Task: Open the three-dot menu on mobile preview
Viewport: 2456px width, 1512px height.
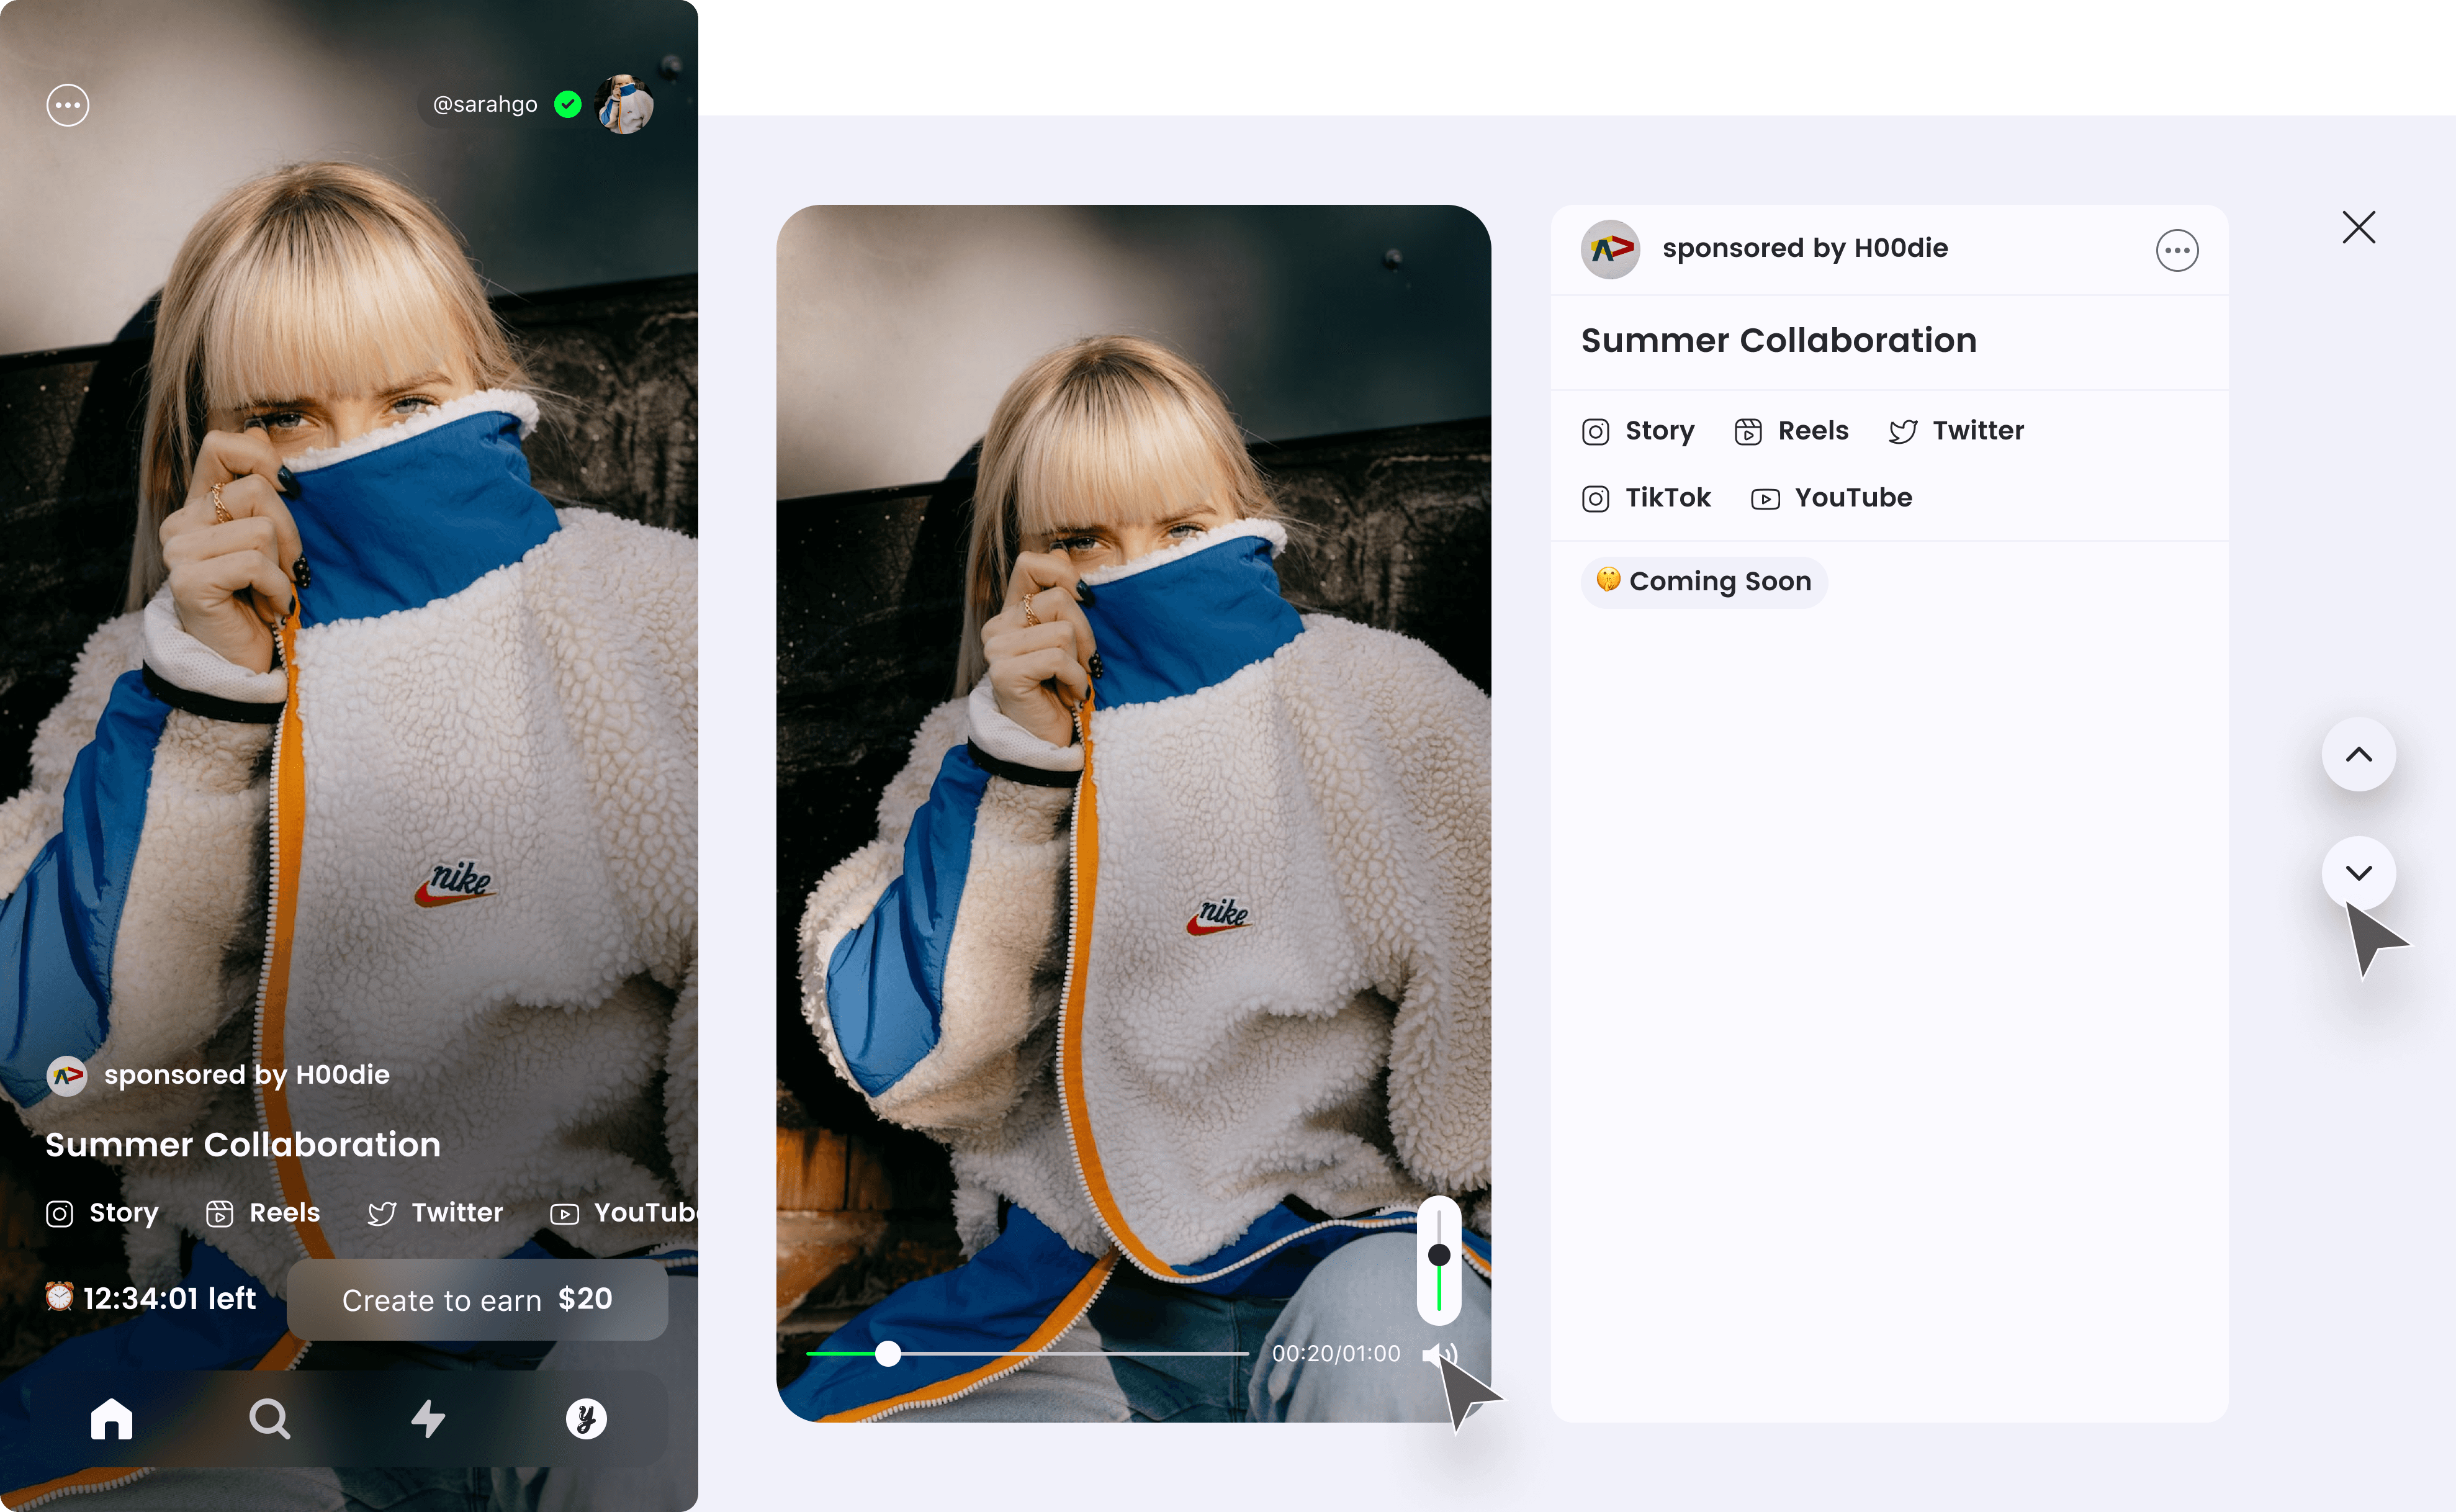Action: [68, 105]
